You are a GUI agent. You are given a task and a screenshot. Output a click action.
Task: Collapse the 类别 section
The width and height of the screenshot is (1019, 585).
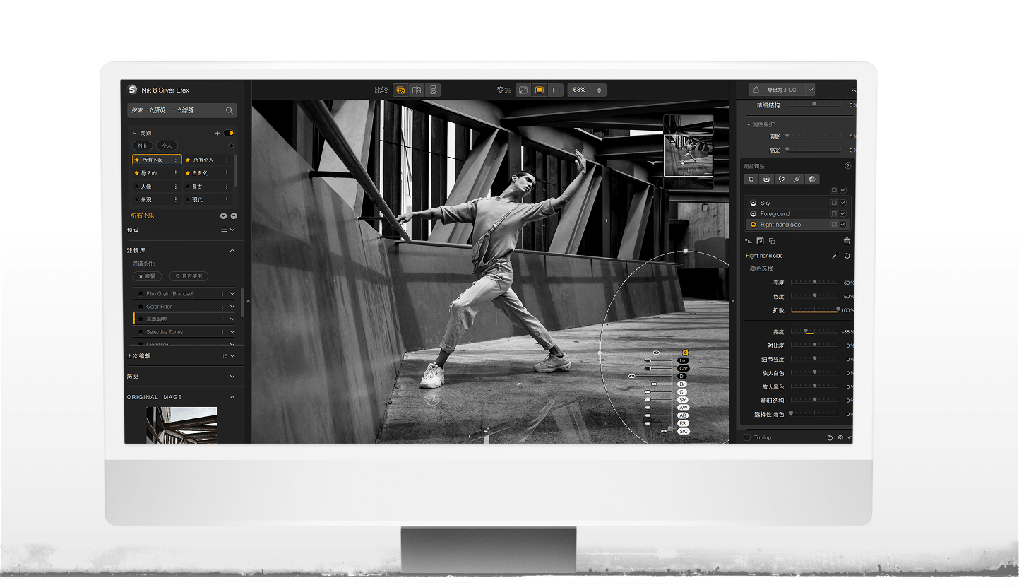[x=134, y=133]
